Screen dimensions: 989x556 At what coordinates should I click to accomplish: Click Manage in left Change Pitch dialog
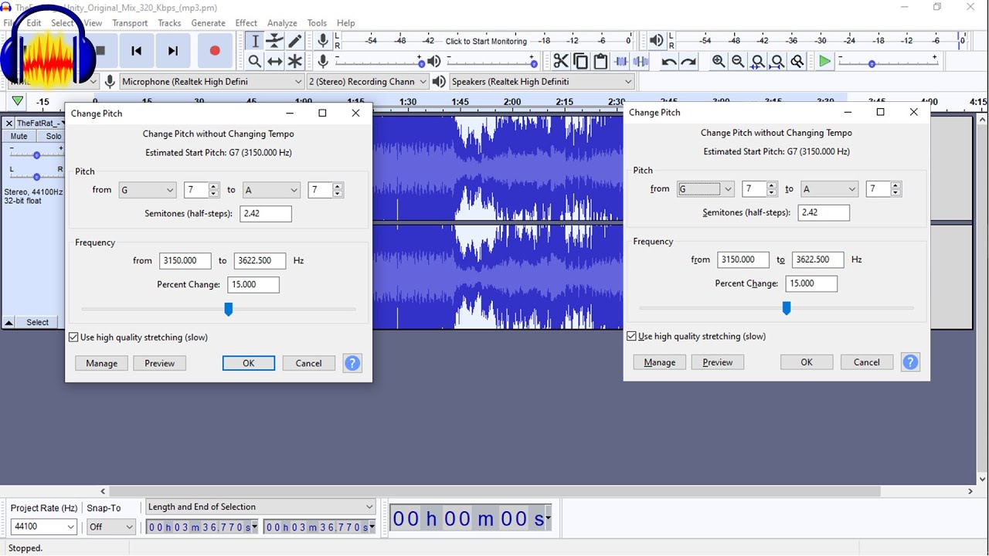coord(102,363)
